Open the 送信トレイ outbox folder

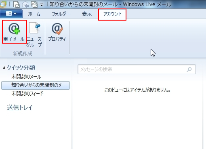point(20,108)
